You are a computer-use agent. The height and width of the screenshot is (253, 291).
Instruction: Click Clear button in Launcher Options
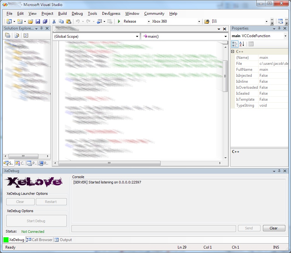[20, 202]
